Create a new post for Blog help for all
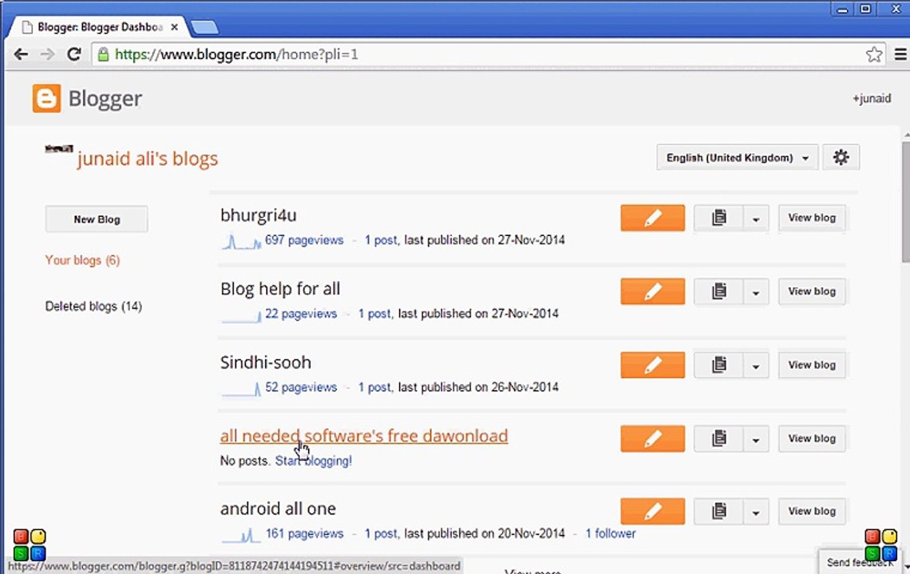The image size is (910, 574). click(652, 291)
